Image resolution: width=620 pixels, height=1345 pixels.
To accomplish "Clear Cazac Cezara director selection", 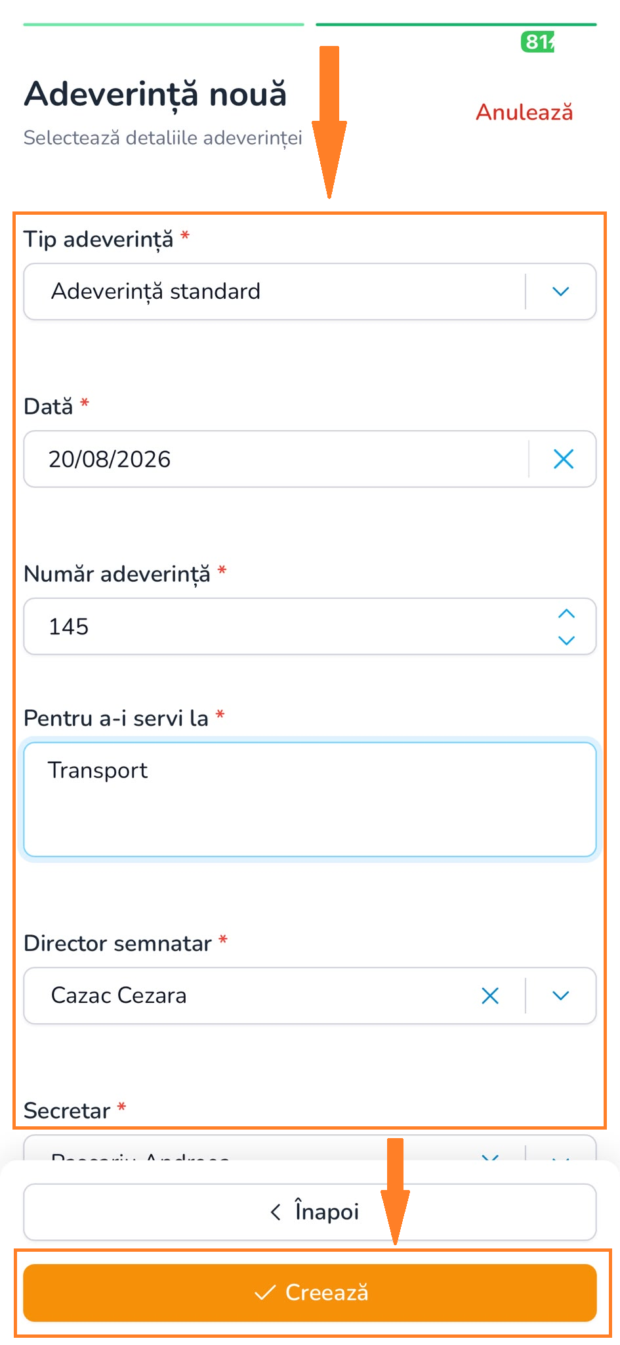I will pyautogui.click(x=490, y=996).
